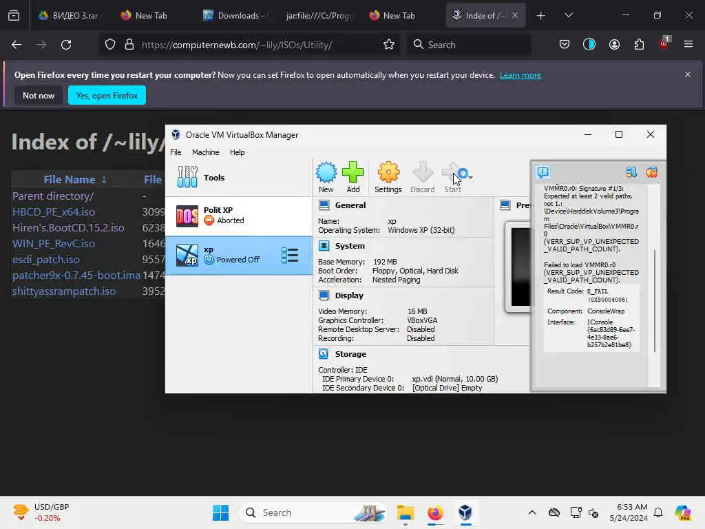Screen dimensions: 705x529
Task: Click Yes, open Firefox button
Action: [107, 95]
